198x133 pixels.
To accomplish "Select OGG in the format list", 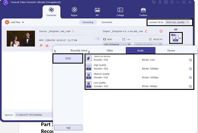I will tap(68, 59).
